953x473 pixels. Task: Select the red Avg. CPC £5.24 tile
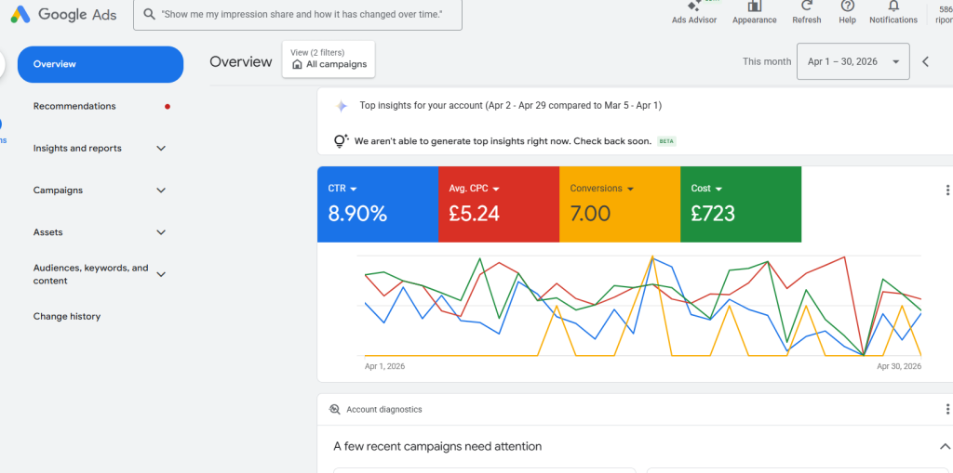[499, 204]
